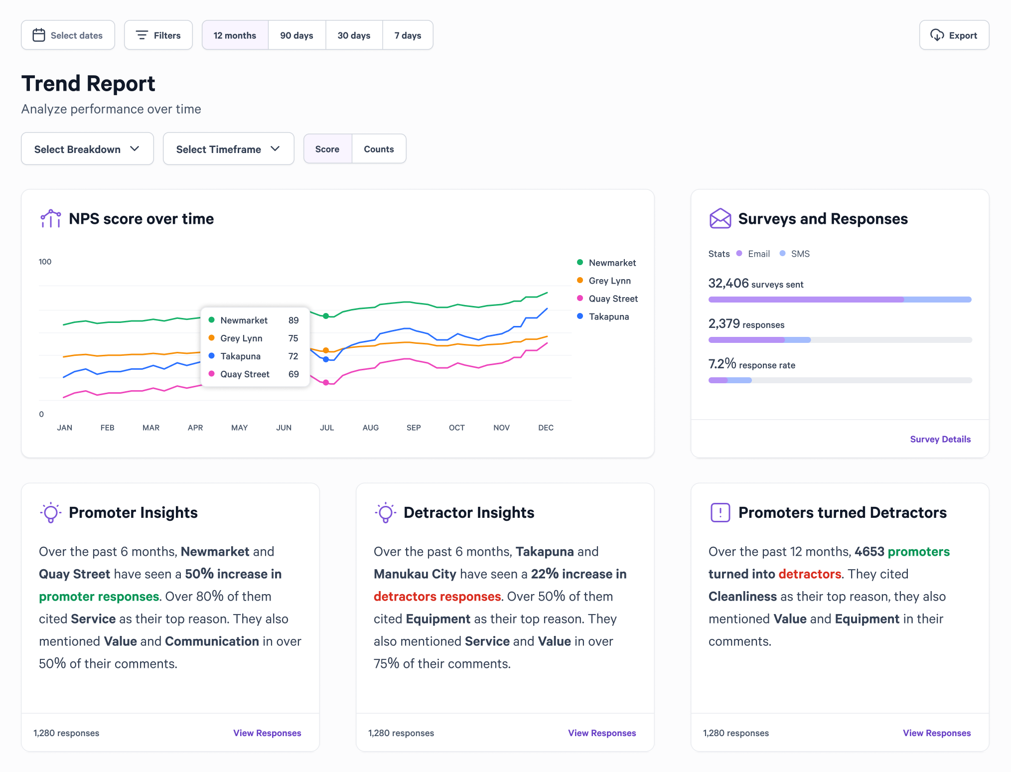
Task: Open the Select Timeframe dropdown
Action: 228,149
